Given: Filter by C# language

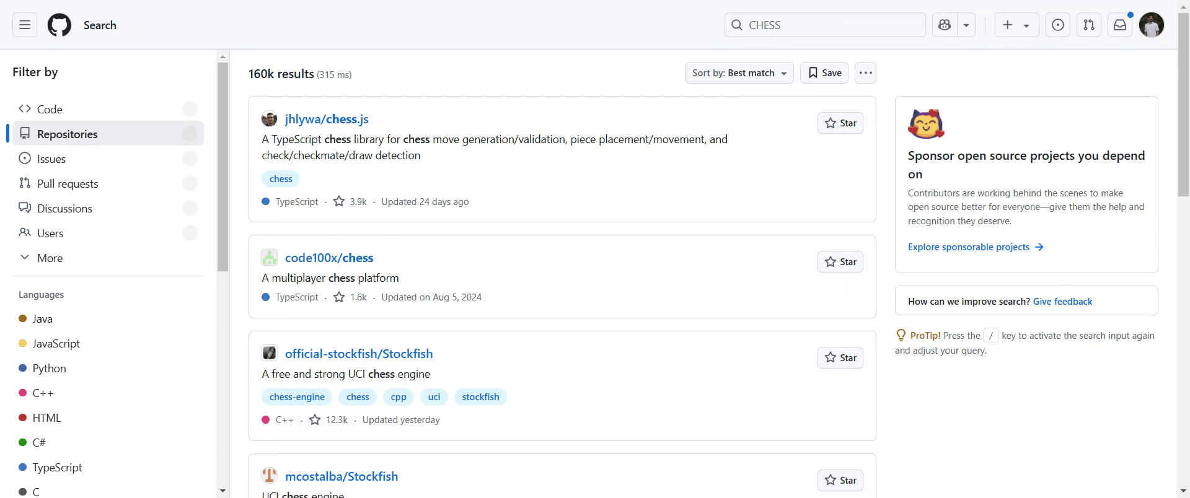Looking at the screenshot, I should tap(108, 442).
